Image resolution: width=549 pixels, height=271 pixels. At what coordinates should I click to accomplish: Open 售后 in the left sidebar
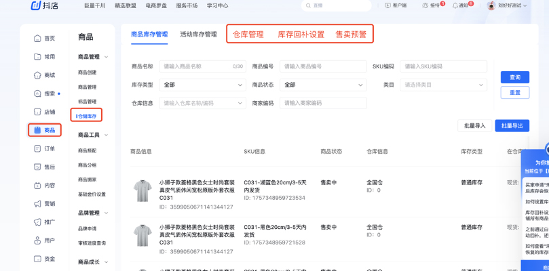[45, 167]
